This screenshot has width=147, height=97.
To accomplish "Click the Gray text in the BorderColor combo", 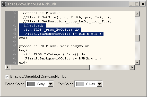I will (41, 84).
